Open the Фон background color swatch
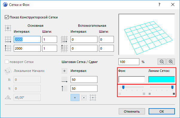This screenshot has width=180, height=118. pos(132,79)
